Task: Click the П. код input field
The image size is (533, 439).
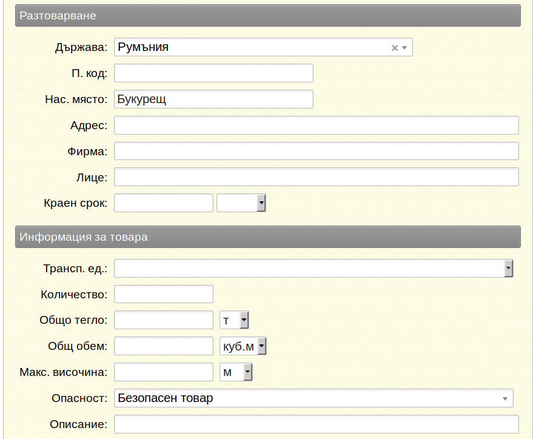Action: point(213,73)
